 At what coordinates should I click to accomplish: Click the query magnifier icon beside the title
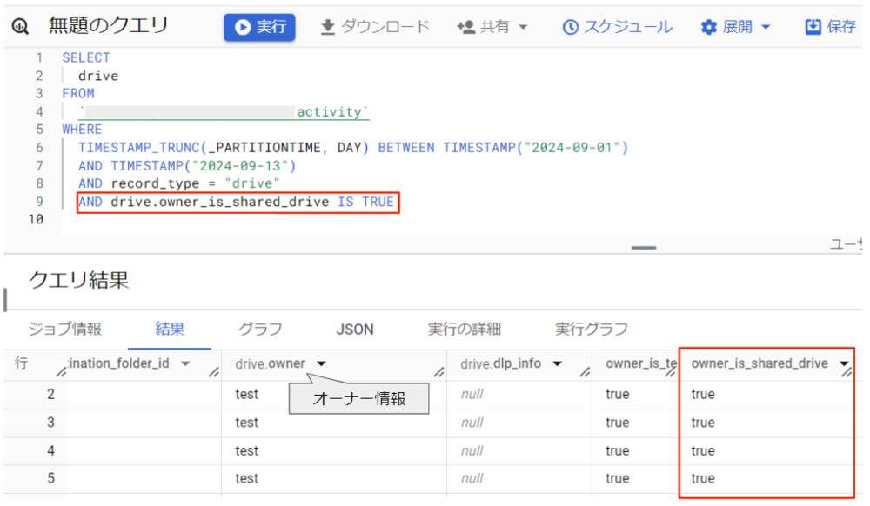click(x=21, y=27)
